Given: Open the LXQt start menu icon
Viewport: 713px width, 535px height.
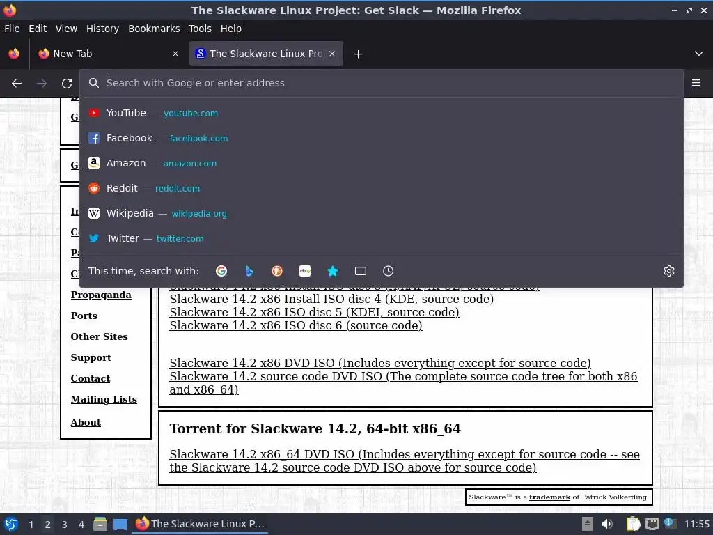Looking at the screenshot, I should (11, 524).
